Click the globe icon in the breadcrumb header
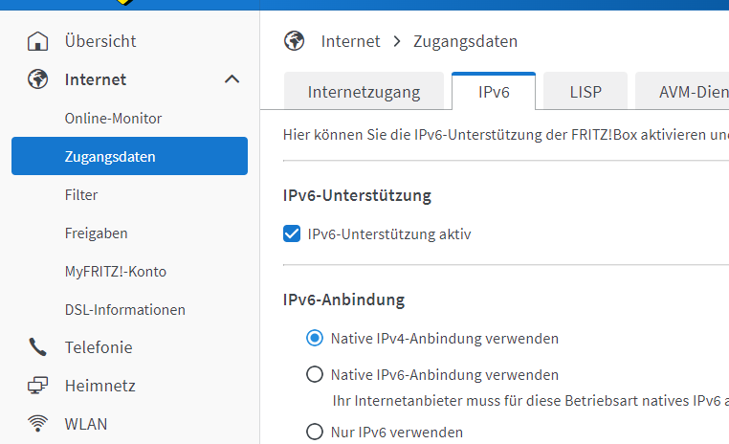Screen dimensions: 729x444 tap(295, 41)
